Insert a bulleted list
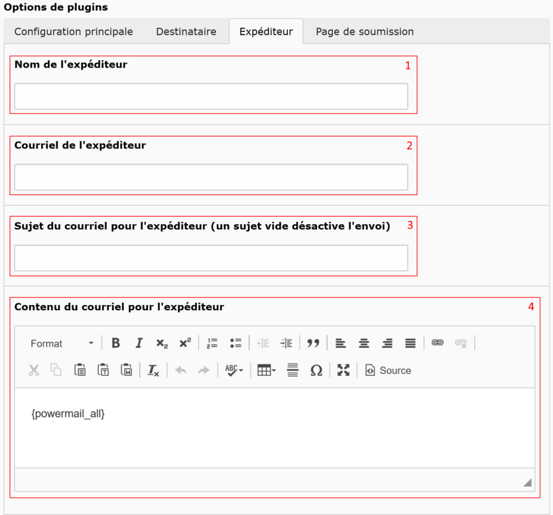 click(x=235, y=343)
